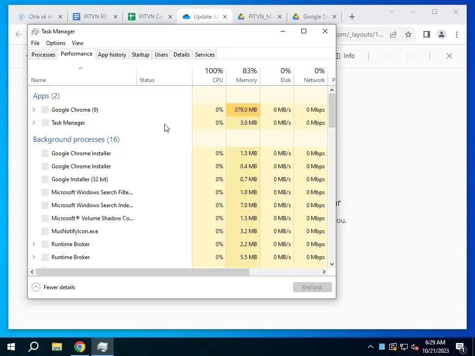
Task: Expand the second Runtime Broker entry
Action: [x=33, y=257]
